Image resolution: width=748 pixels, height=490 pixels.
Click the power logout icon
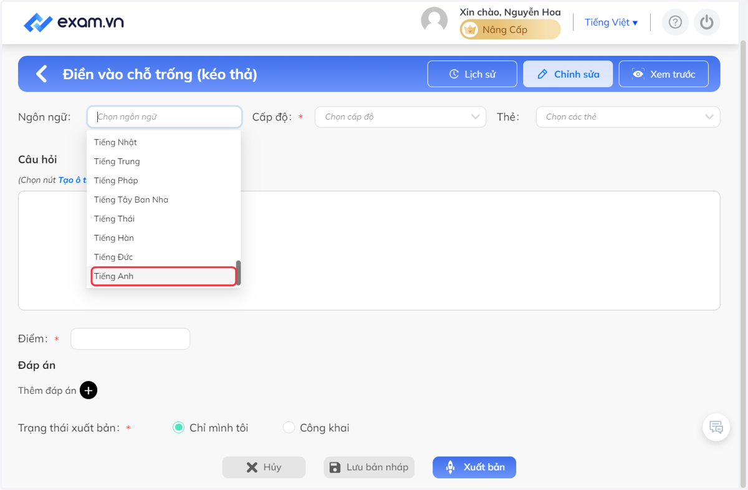point(706,22)
